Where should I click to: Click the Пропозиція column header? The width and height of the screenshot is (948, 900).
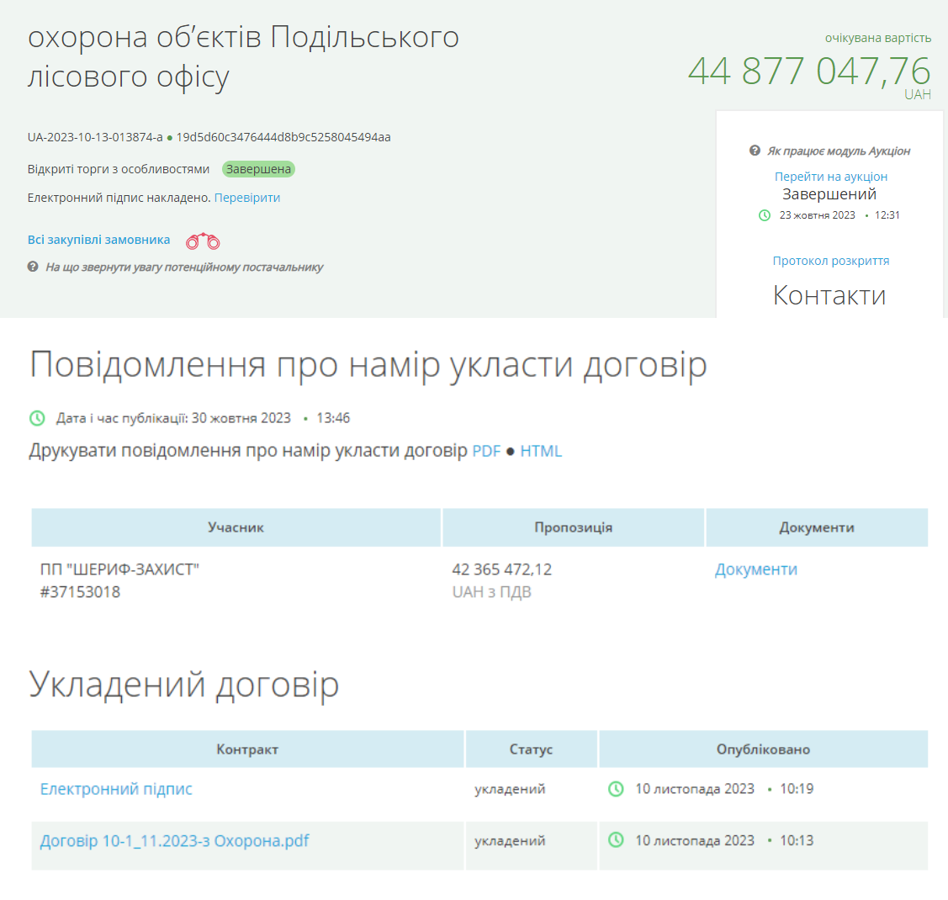point(573,527)
